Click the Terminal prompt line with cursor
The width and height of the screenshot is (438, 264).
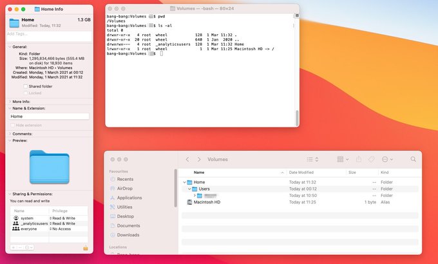(x=135, y=53)
